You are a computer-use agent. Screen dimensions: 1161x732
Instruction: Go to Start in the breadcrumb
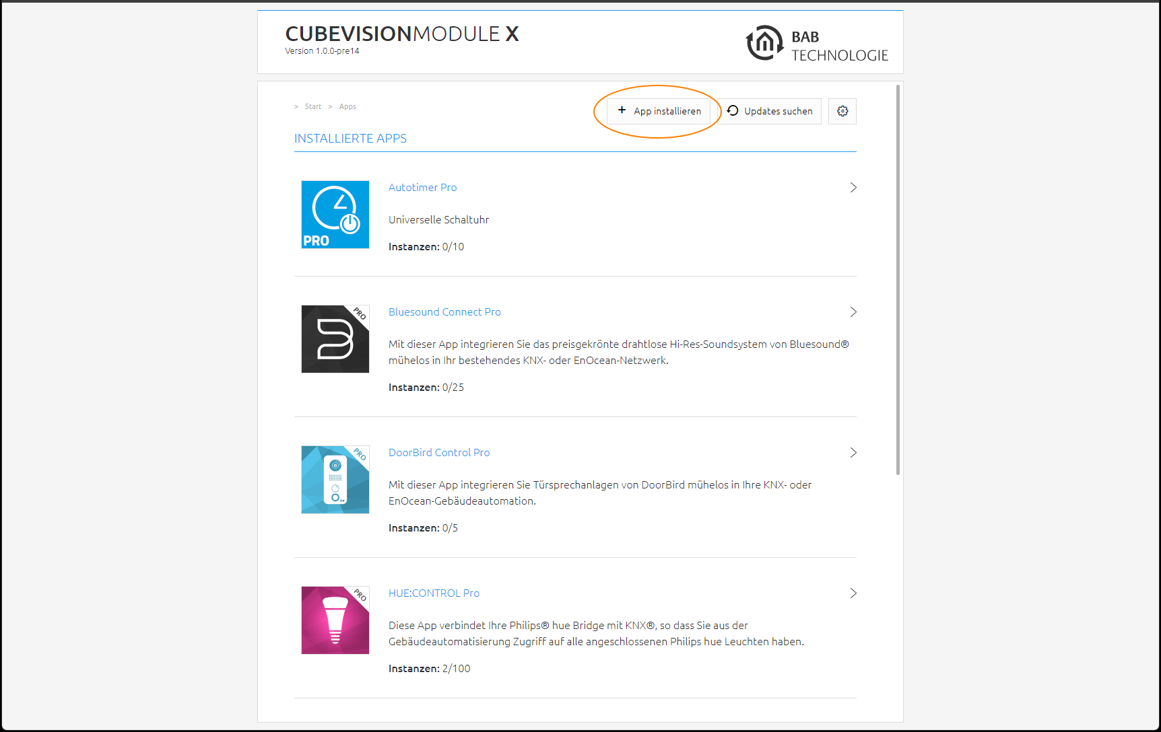tap(312, 106)
